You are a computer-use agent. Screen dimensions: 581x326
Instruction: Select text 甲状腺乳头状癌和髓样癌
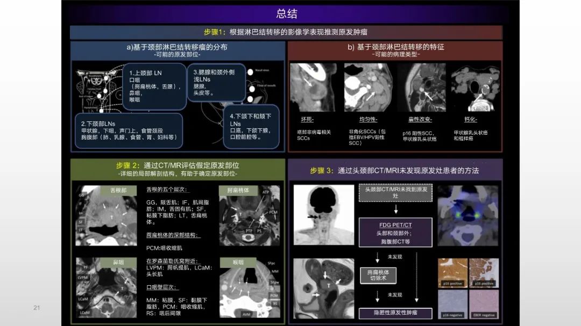(471, 135)
